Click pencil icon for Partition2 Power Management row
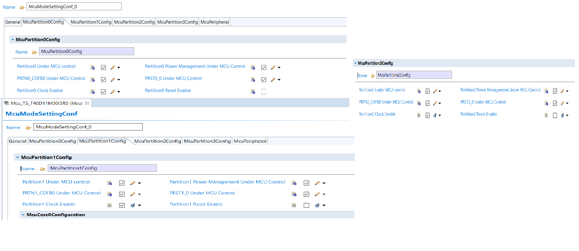Image resolution: width=579 pixels, height=251 pixels. pyautogui.click(x=562, y=91)
